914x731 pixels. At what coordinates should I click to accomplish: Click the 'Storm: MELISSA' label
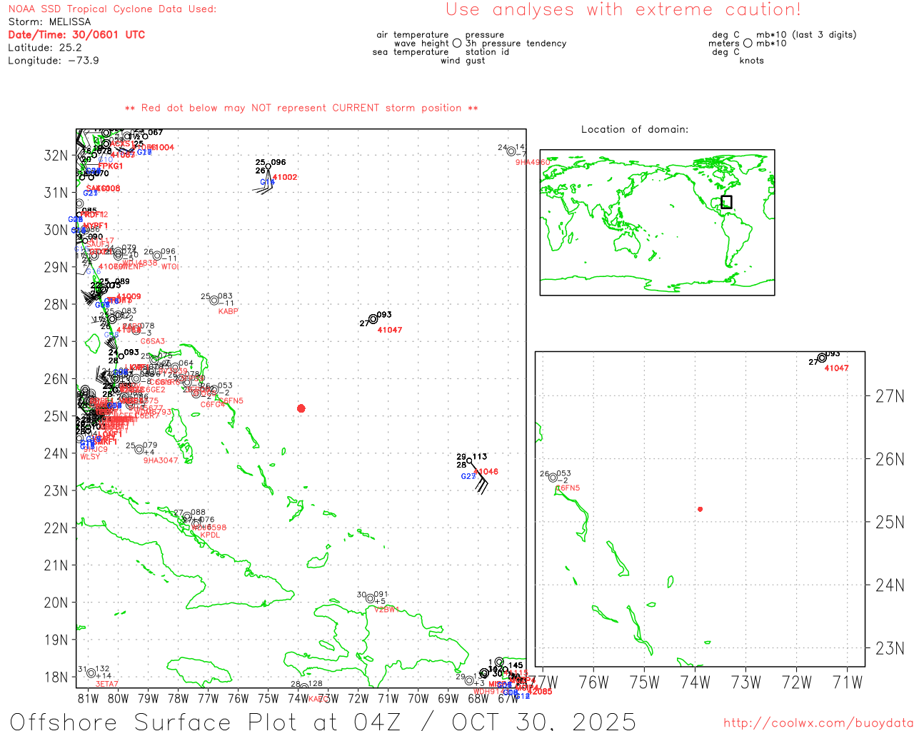[49, 22]
